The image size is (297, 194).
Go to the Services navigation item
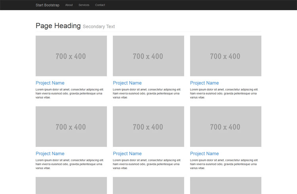pos(84,5)
